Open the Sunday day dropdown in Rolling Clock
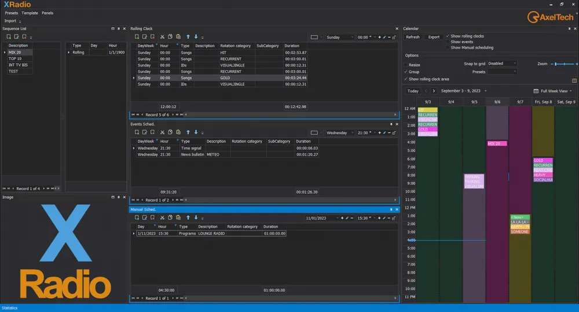Screen dimensions: 579x312 coord(340,37)
